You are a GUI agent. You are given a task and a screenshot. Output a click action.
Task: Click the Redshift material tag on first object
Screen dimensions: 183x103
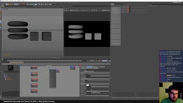(x=128, y=7)
